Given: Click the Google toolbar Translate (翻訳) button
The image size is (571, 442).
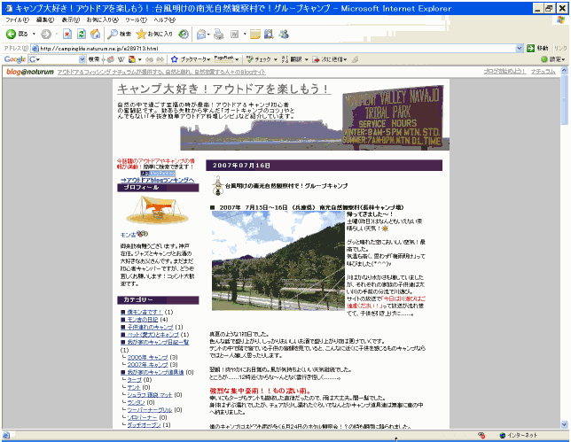Looking at the screenshot, I should 293,59.
